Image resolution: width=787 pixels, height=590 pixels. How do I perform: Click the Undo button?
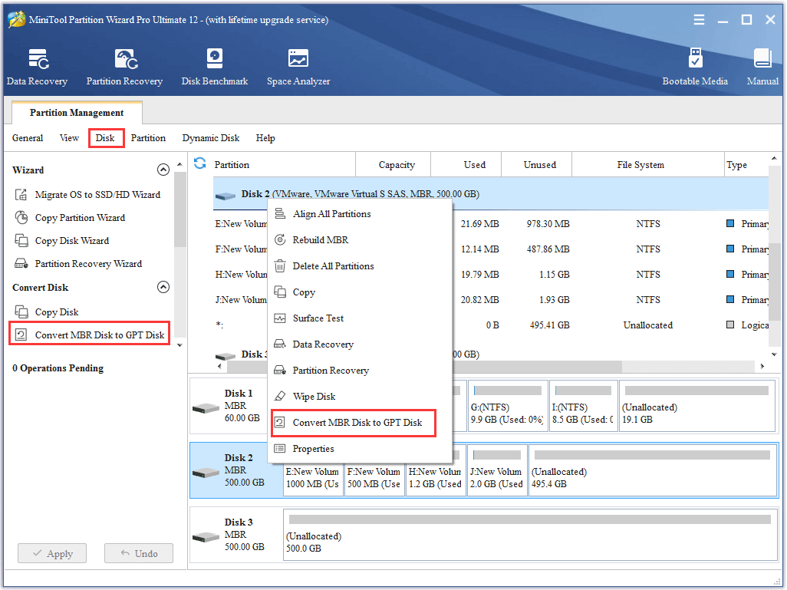138,553
